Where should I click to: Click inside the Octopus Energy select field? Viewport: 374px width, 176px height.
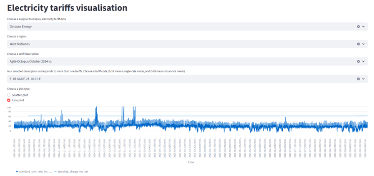pyautogui.click(x=167, y=26)
